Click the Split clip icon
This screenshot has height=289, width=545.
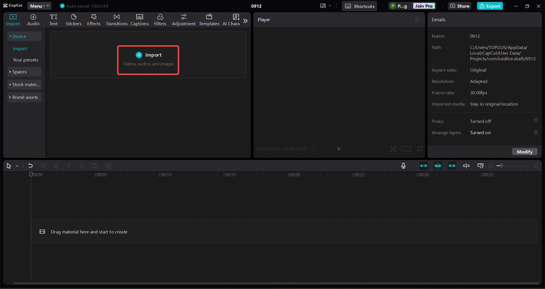[56, 166]
